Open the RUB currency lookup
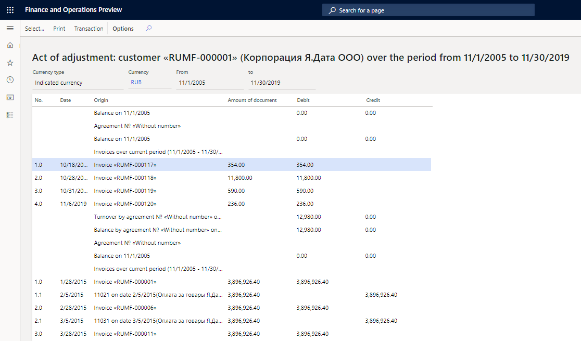 136,82
